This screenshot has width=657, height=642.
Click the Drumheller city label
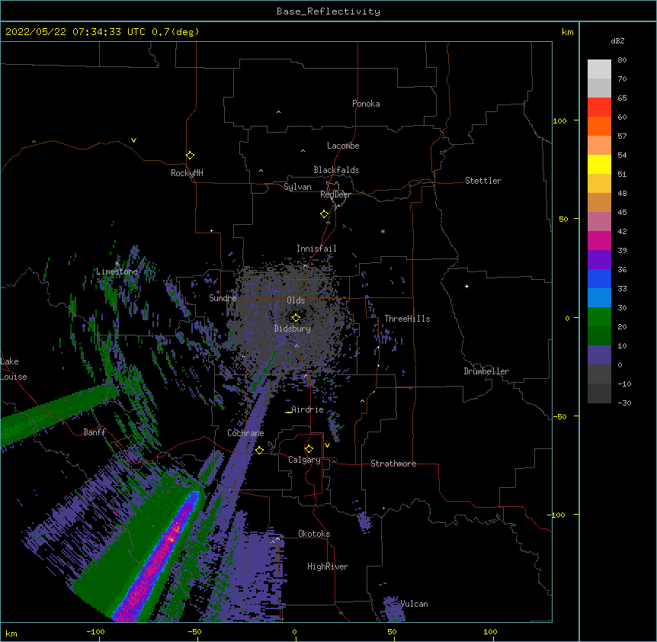[486, 371]
